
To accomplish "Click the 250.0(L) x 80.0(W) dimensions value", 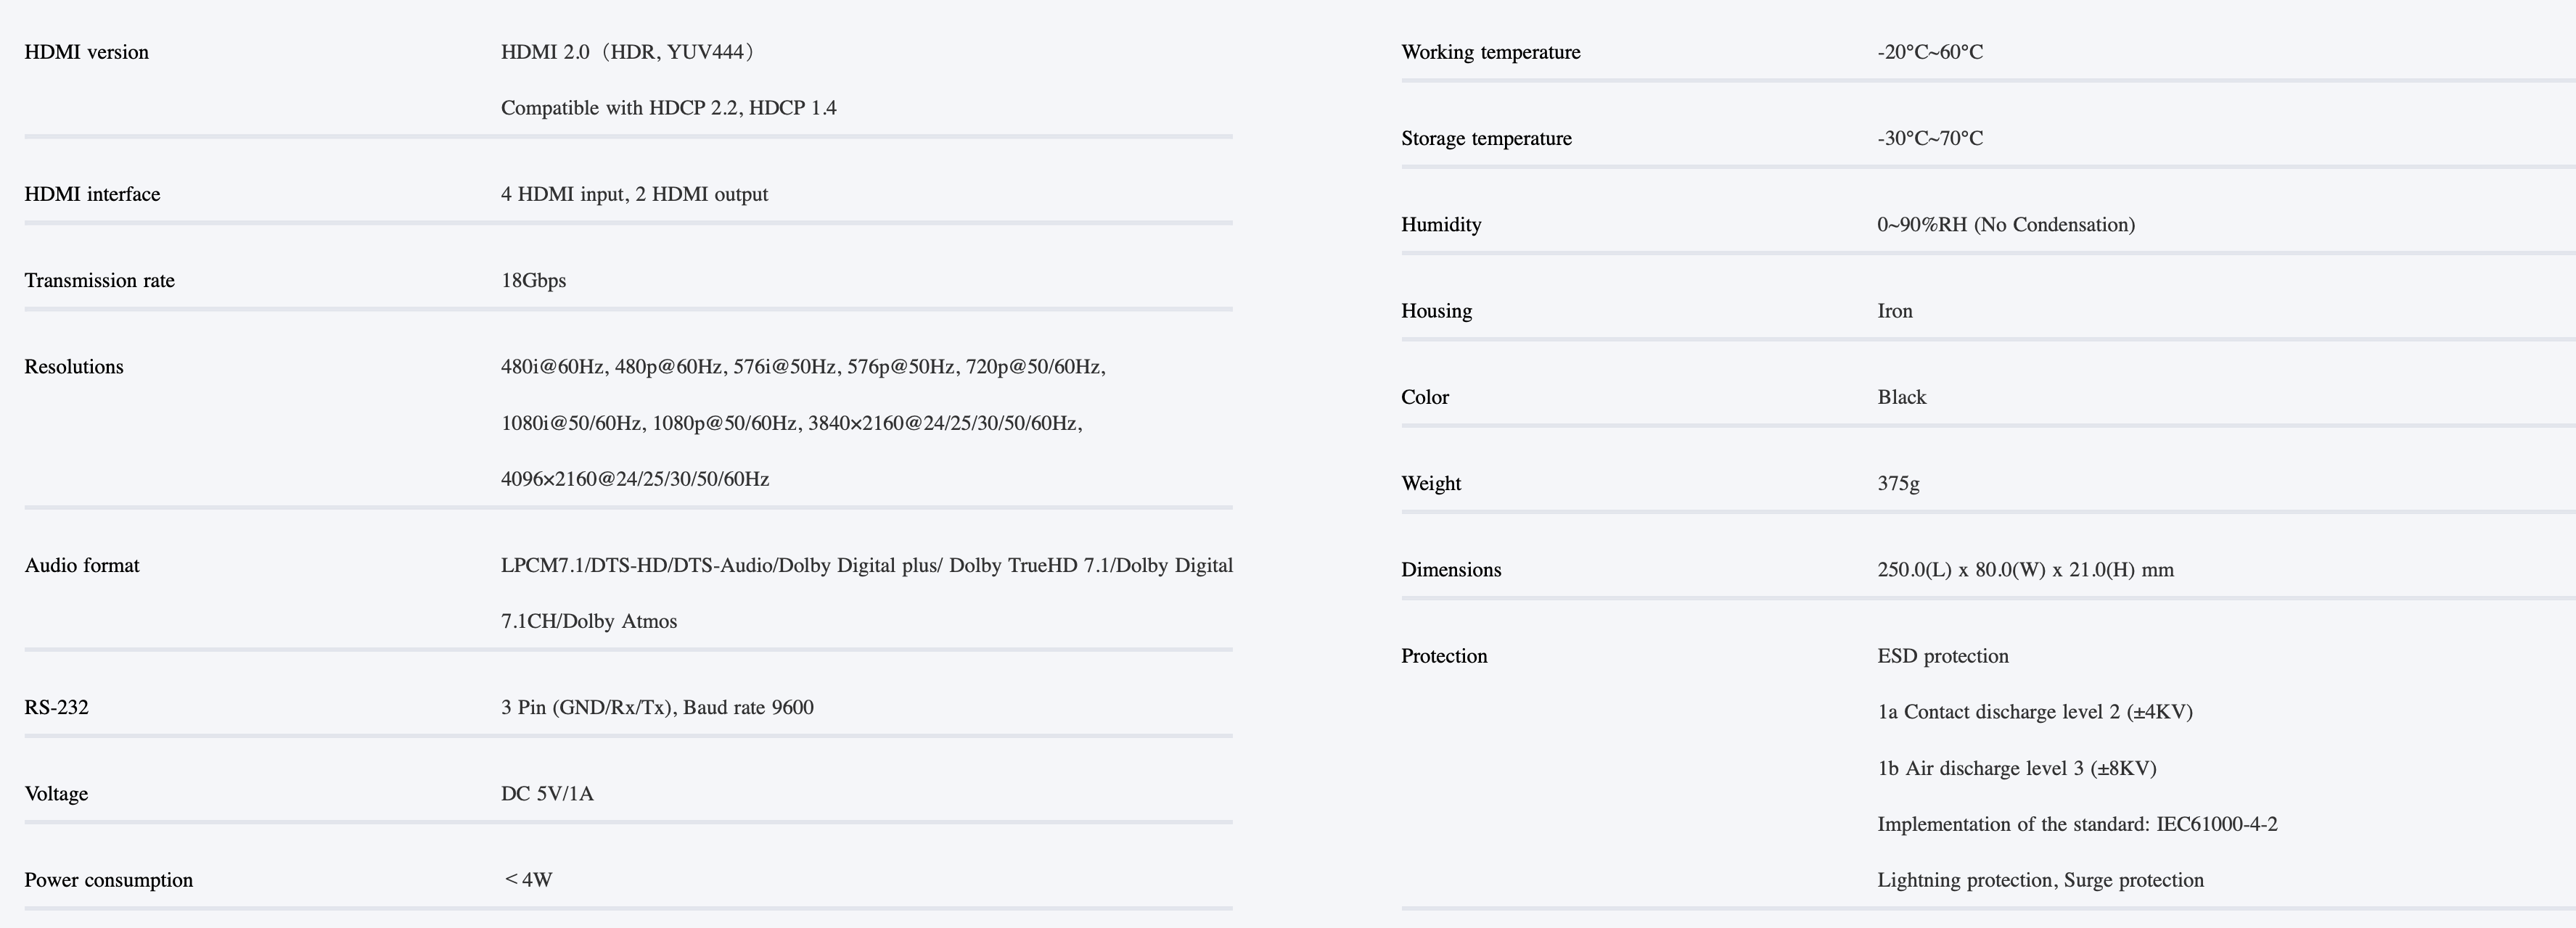I will coord(2025,569).
